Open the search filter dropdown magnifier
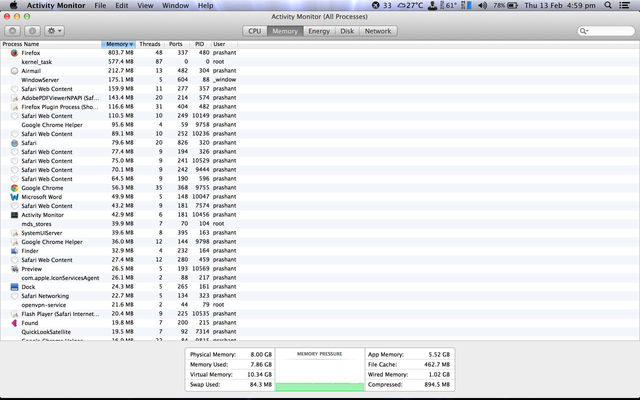The height and width of the screenshot is (400, 640). point(584,31)
